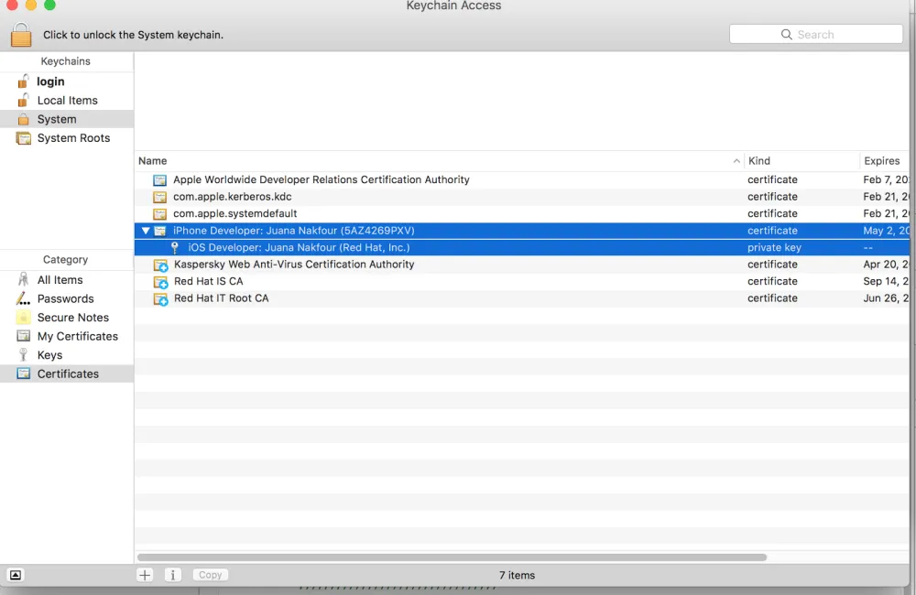Click the com.apple.systemdefault certificate icon
This screenshot has height=595, width=916.
159,213
